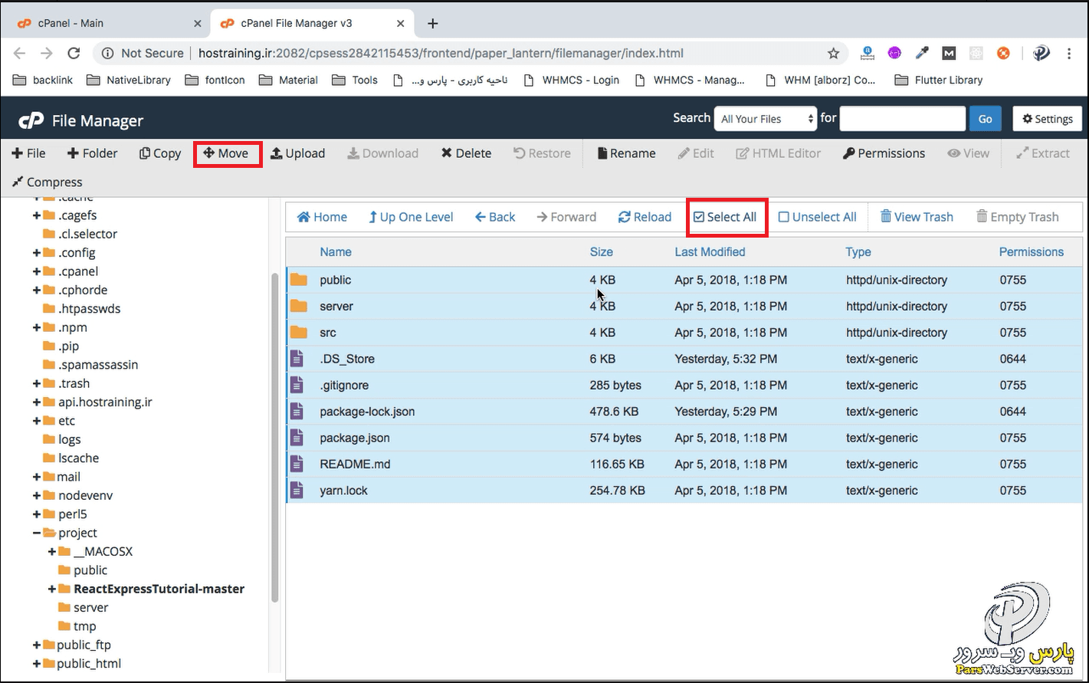Click the Go search button
Screen dimensions: 1089x683
(985, 119)
